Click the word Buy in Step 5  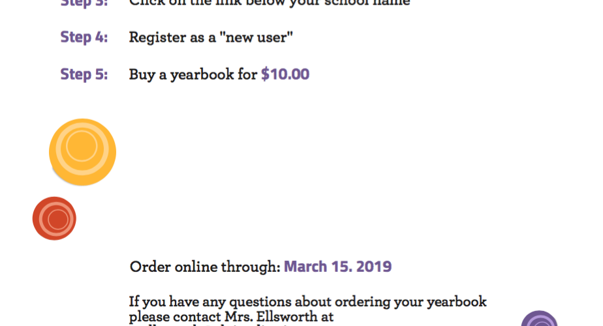click(142, 74)
